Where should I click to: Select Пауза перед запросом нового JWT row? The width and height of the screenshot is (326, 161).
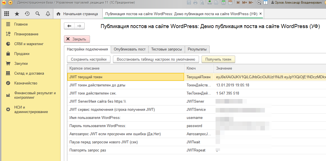point(196,142)
